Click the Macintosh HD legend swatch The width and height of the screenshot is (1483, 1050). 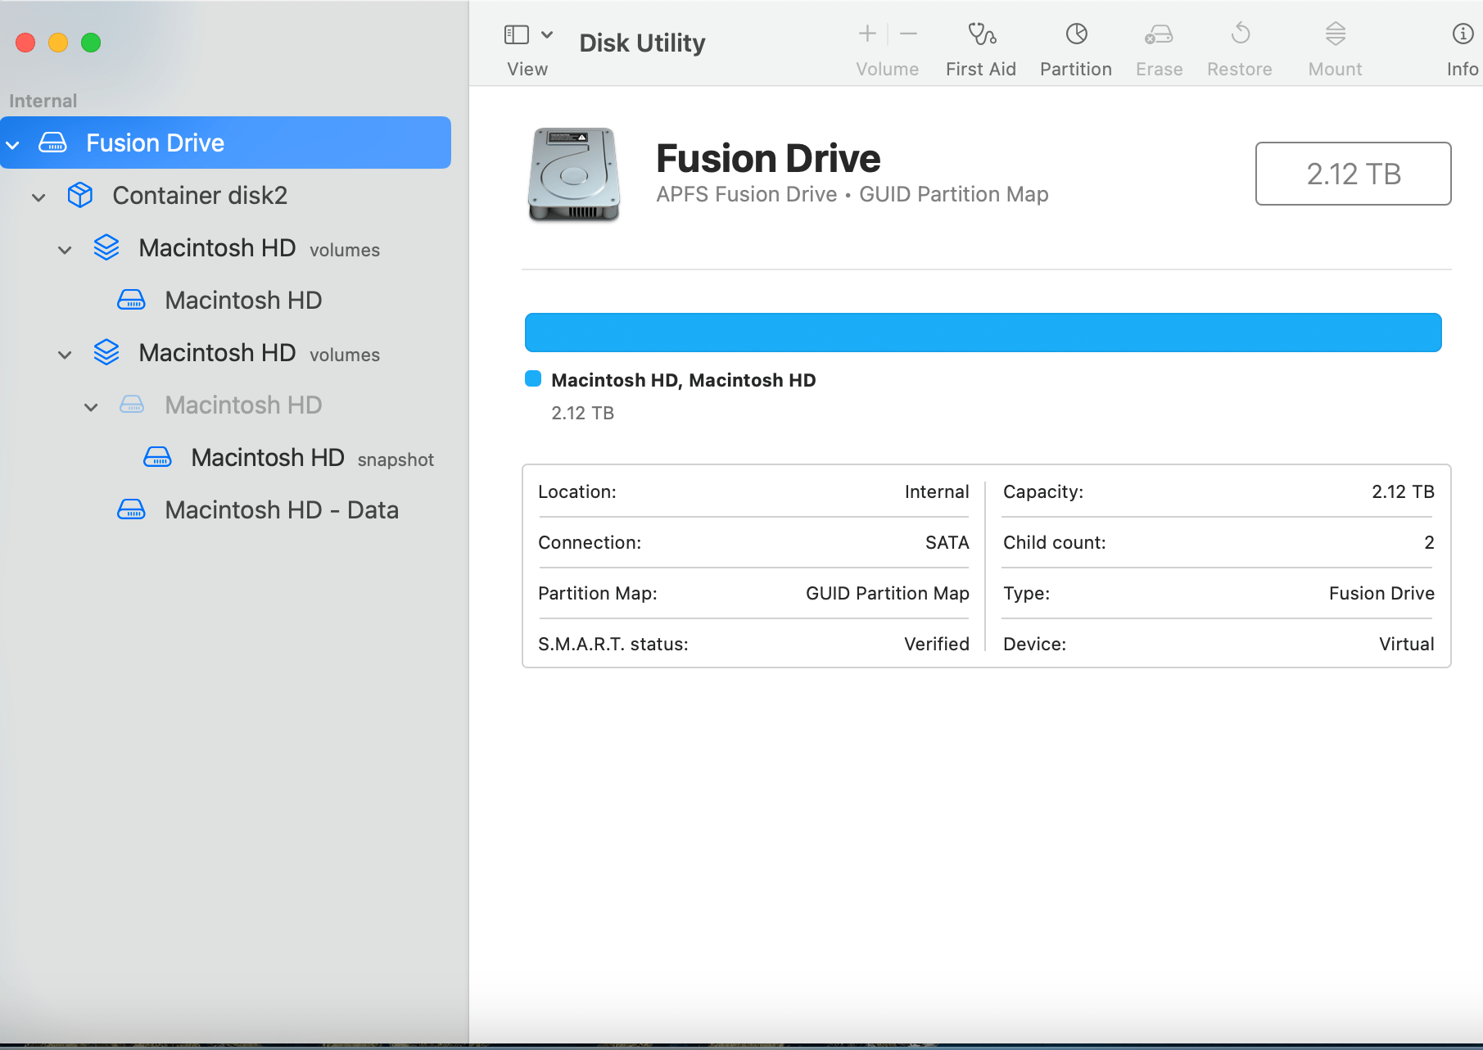click(533, 378)
